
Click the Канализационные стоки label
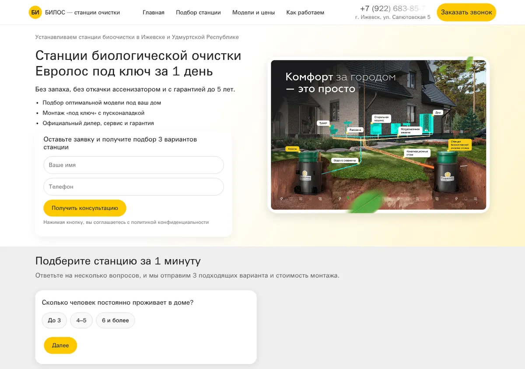(x=417, y=153)
